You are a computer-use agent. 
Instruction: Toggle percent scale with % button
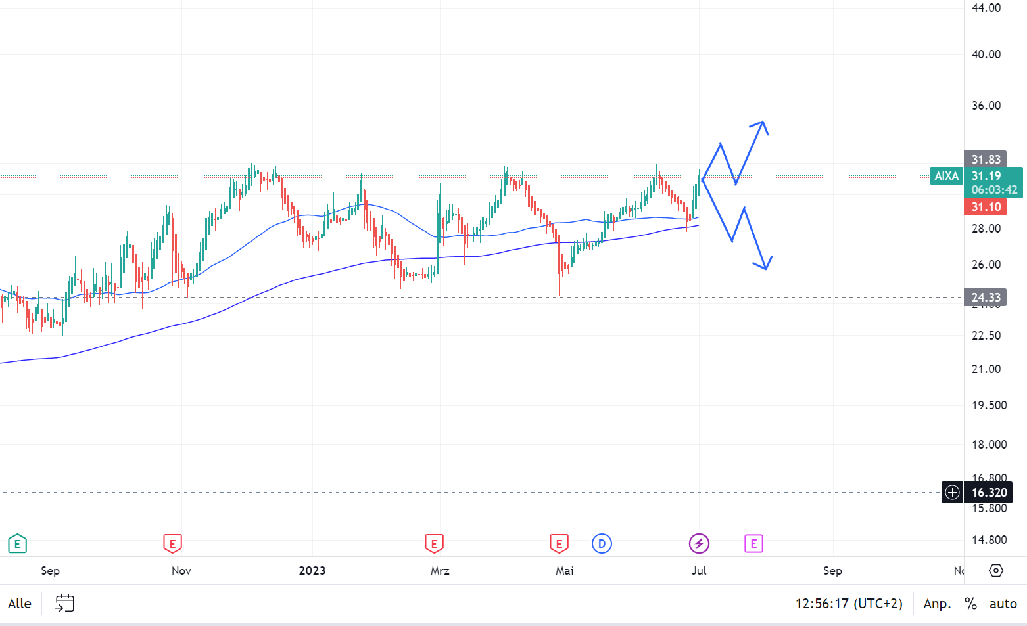coord(970,604)
